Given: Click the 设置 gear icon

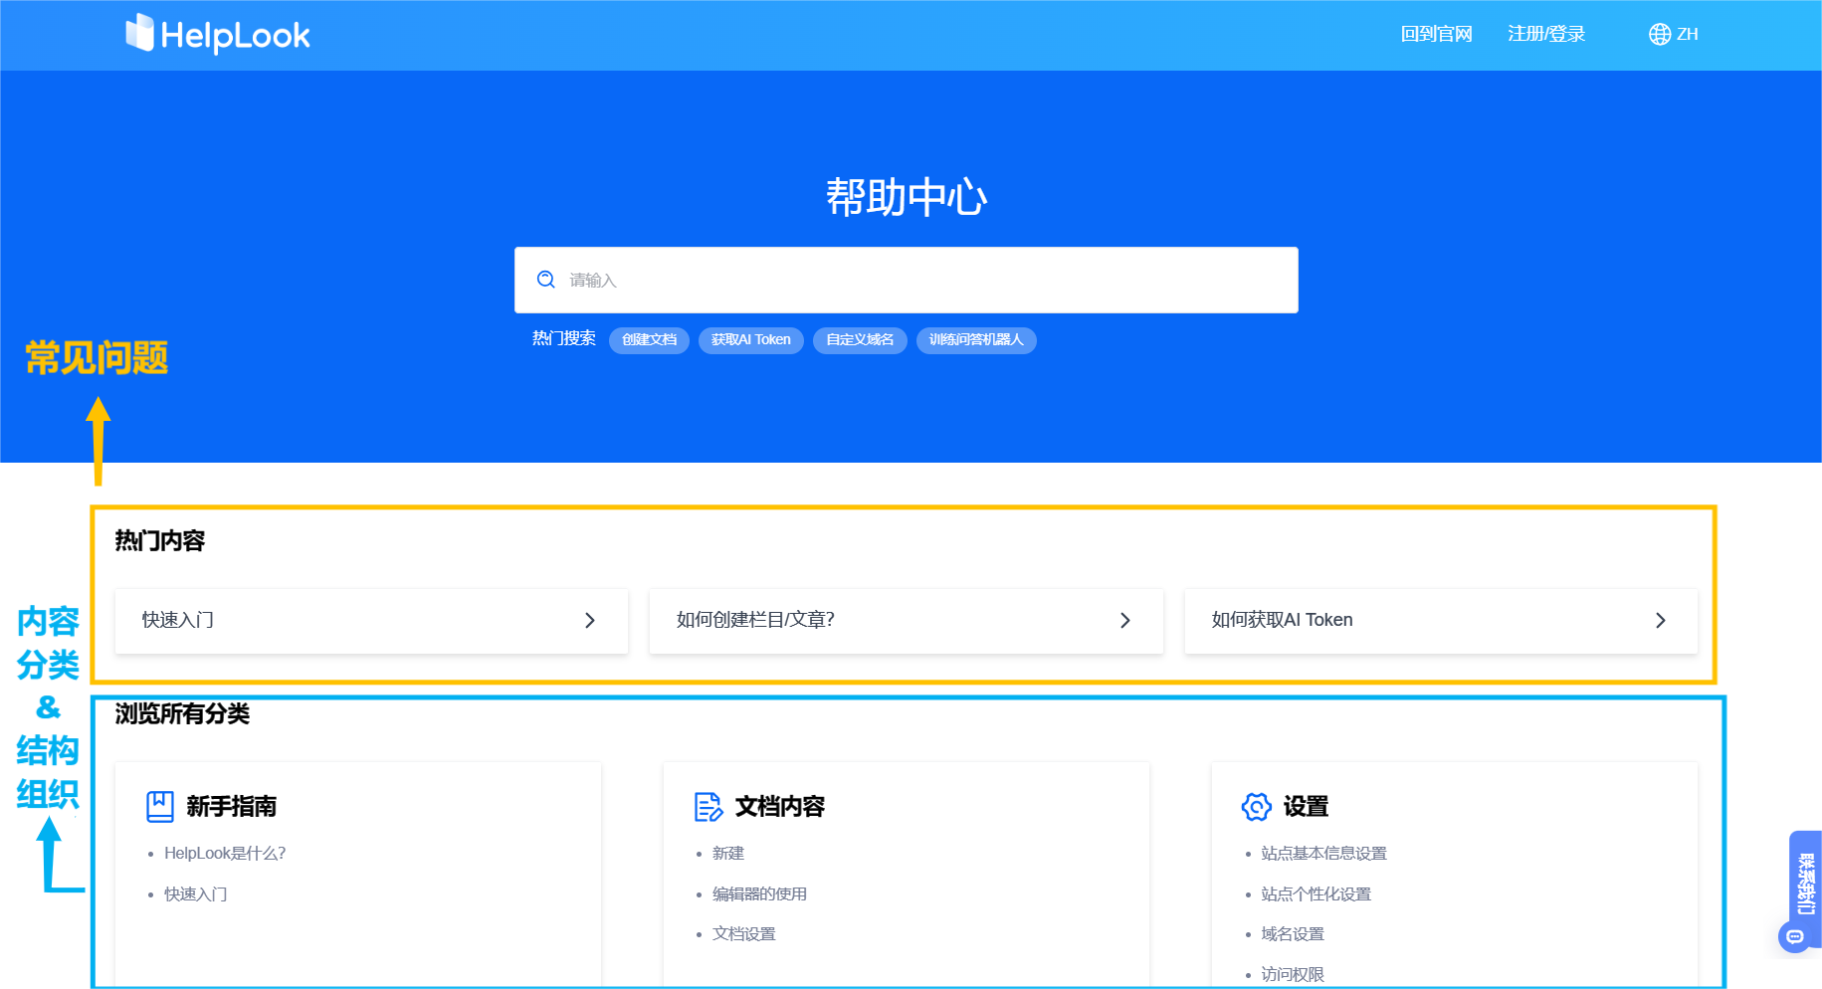Looking at the screenshot, I should pyautogui.click(x=1256, y=806).
